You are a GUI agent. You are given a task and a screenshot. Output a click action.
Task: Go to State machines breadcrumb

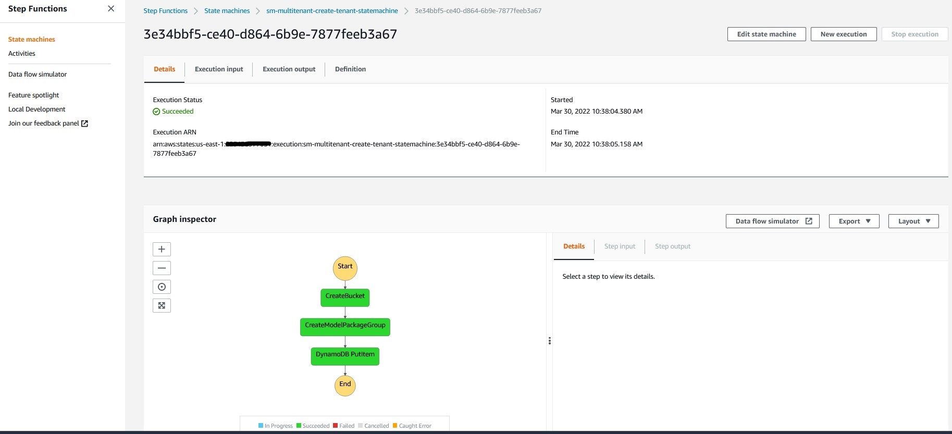227,11
